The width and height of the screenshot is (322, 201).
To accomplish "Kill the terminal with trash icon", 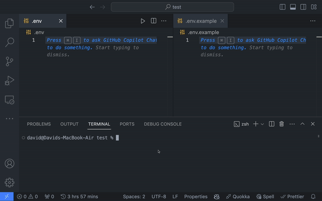I will pos(282,124).
